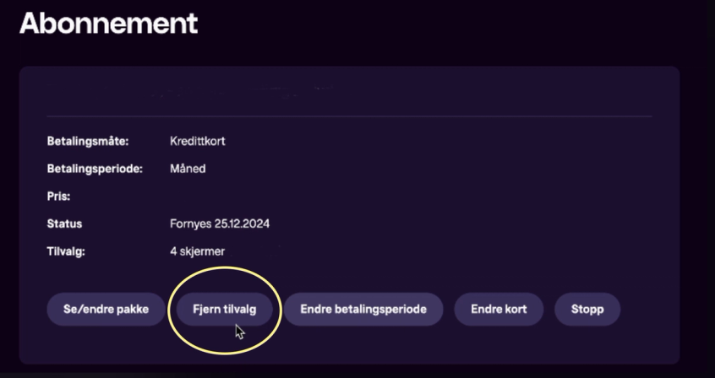Select the 4 skjermer add-on value
The image size is (715, 378).
click(198, 251)
